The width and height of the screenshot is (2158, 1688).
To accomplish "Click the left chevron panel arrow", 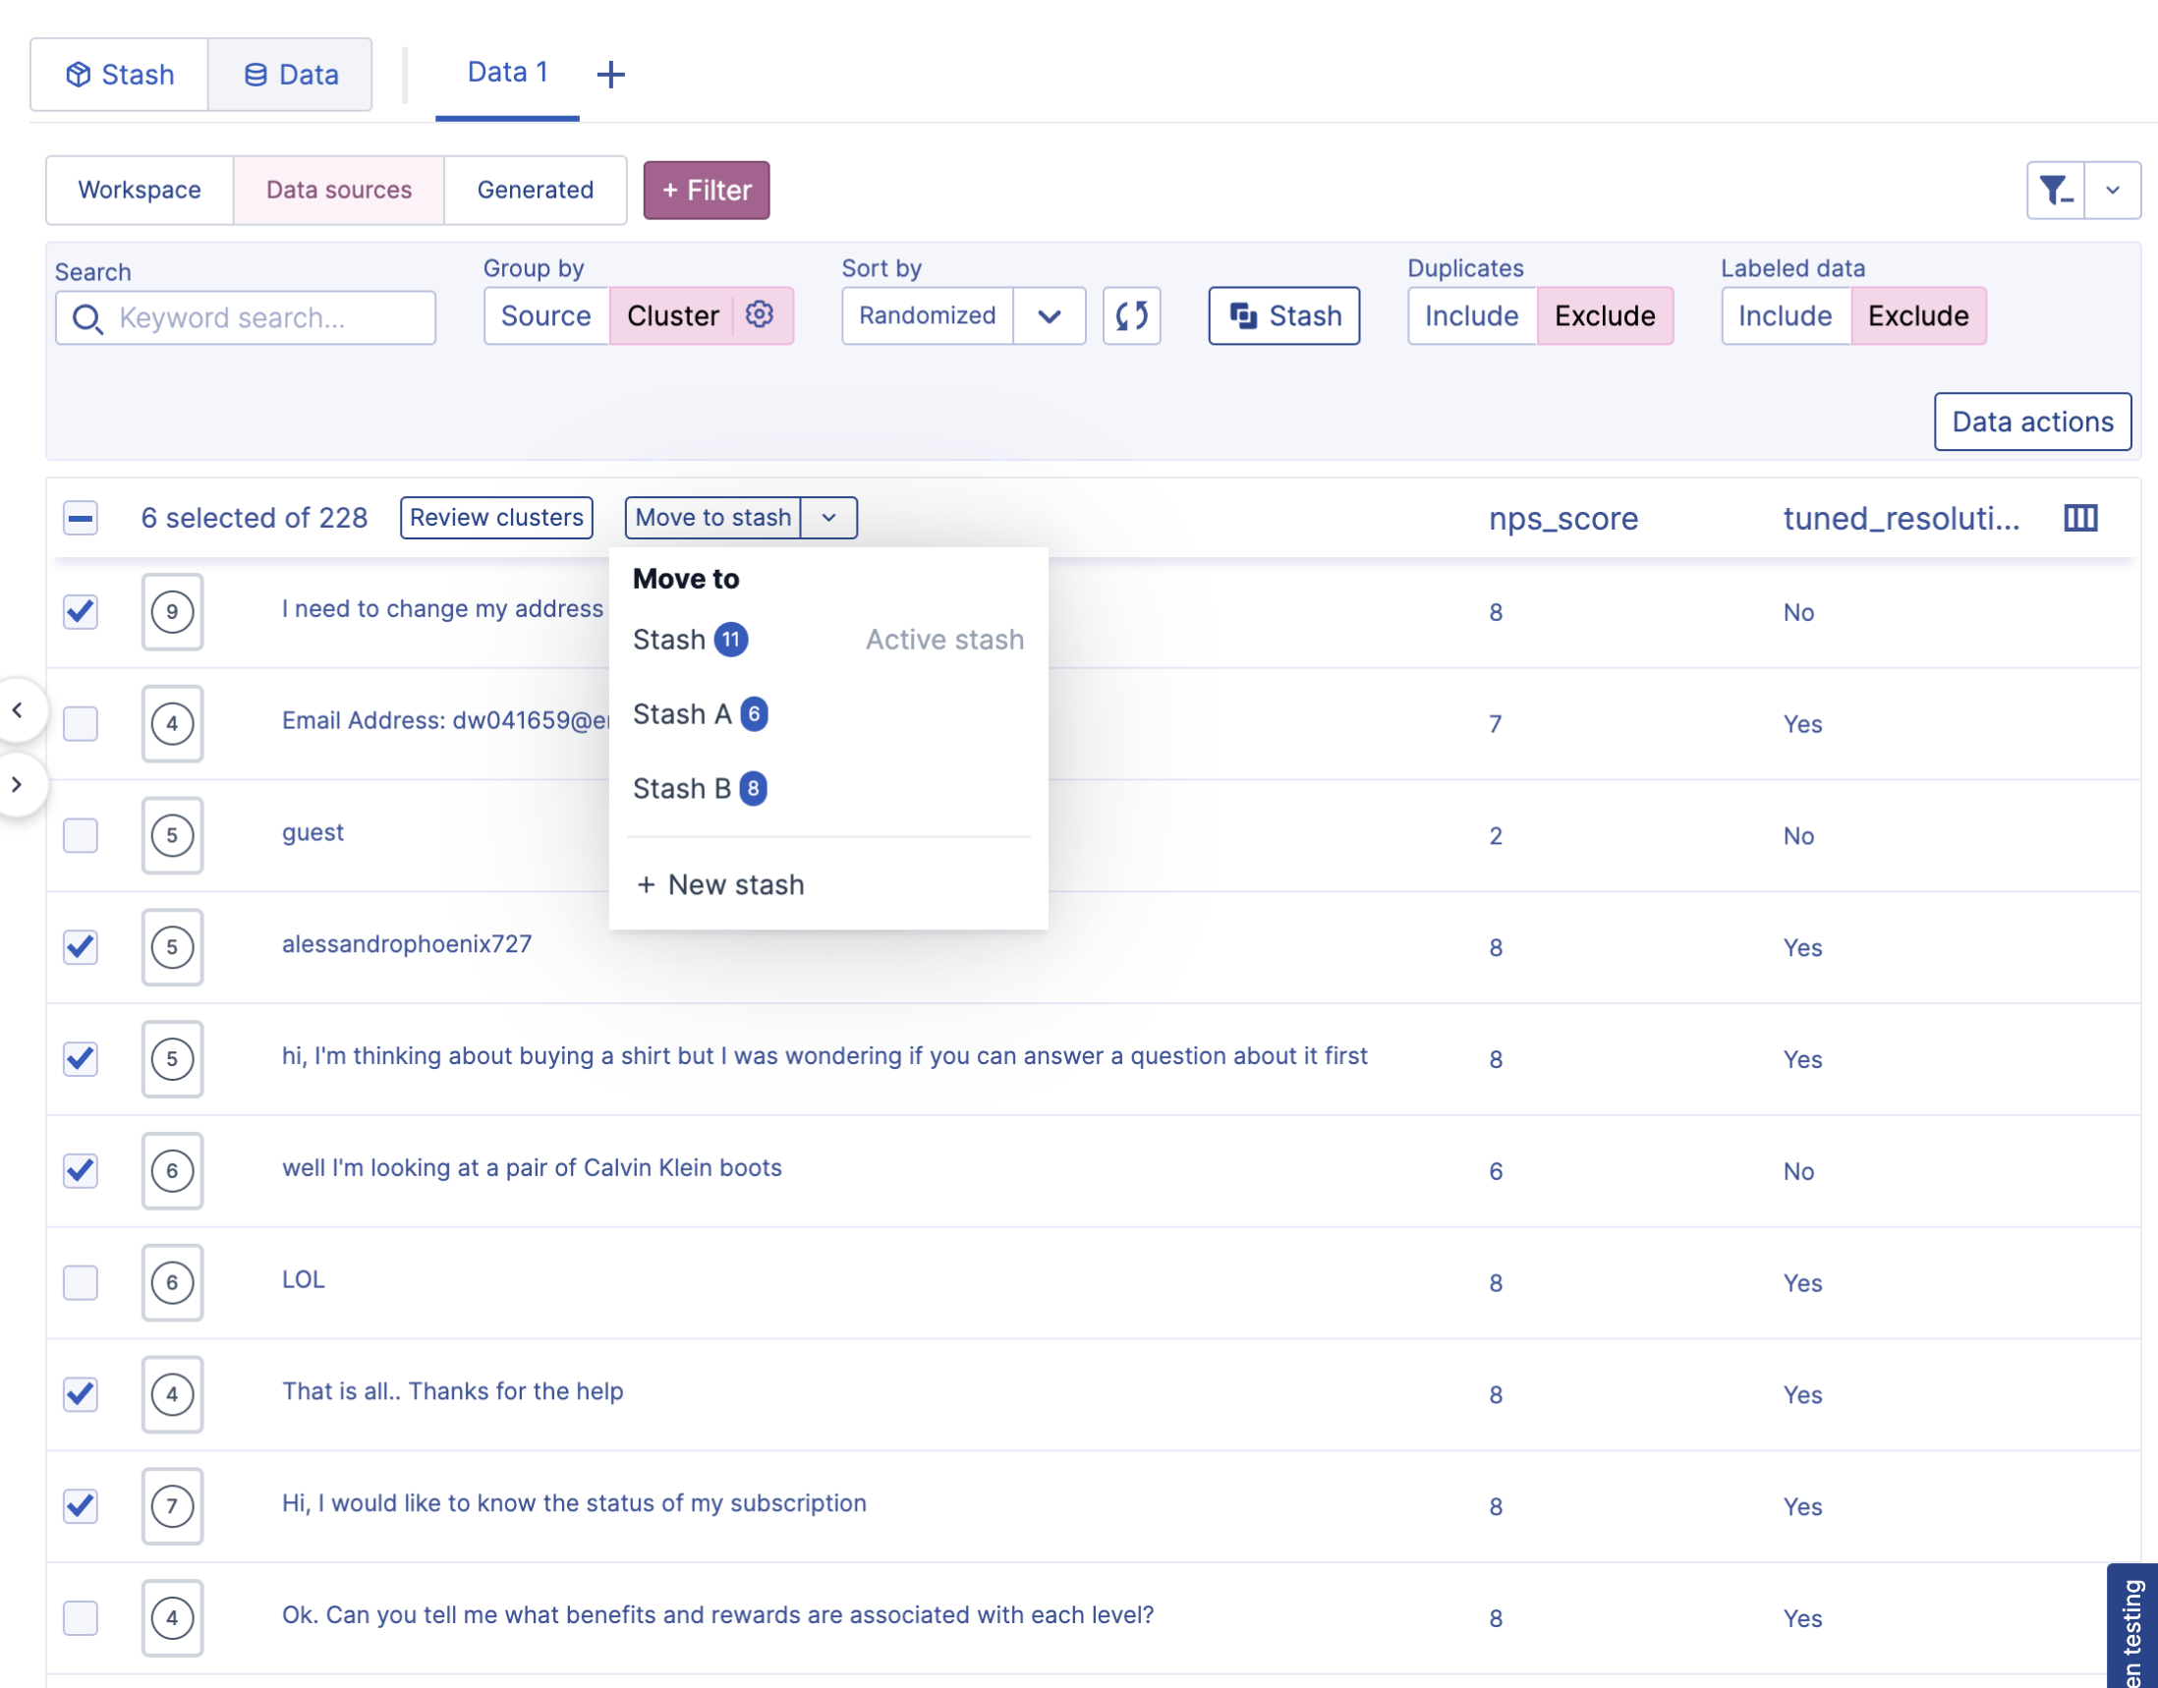I will [x=17, y=709].
